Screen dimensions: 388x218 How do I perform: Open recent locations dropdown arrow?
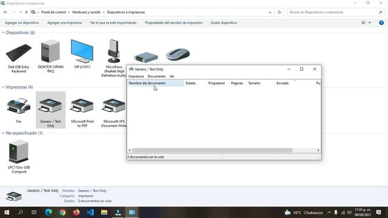click(x=20, y=12)
